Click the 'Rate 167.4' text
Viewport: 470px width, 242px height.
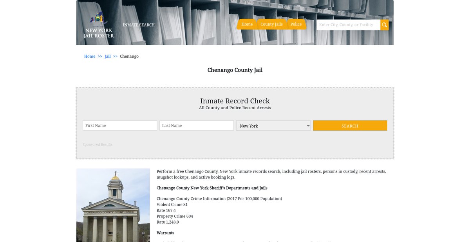[x=166, y=210]
